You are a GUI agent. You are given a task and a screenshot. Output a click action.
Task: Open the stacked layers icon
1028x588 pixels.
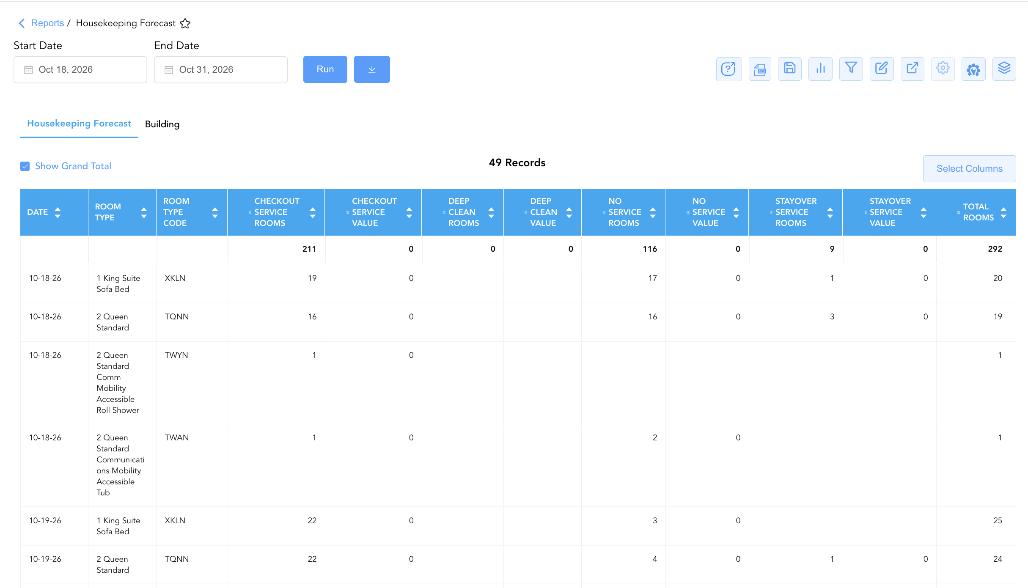click(x=1004, y=69)
